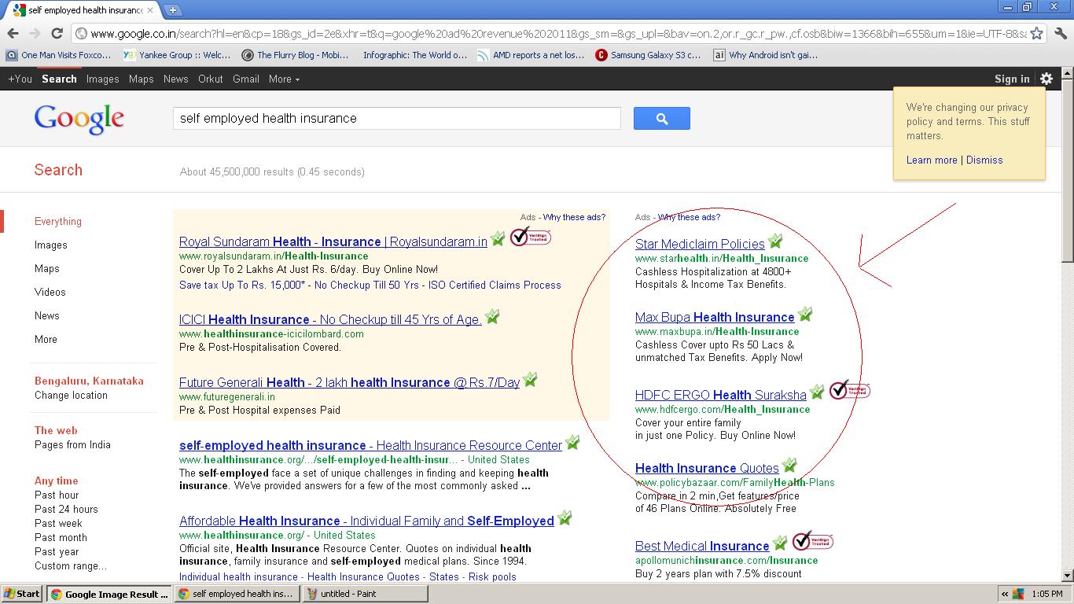Open One Man Visits Foxconn bookmark
Screen dimensions: 1074x604
point(59,55)
